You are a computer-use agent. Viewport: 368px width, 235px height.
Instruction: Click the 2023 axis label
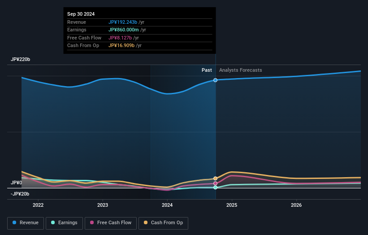(x=103, y=205)
